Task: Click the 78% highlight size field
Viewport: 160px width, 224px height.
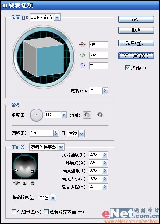Action: 95,178
